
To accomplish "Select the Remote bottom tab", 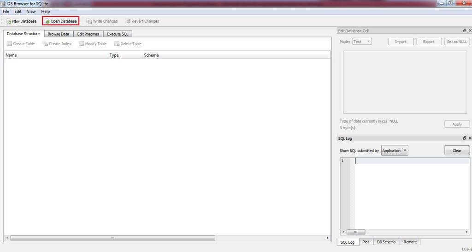I will tap(410, 242).
